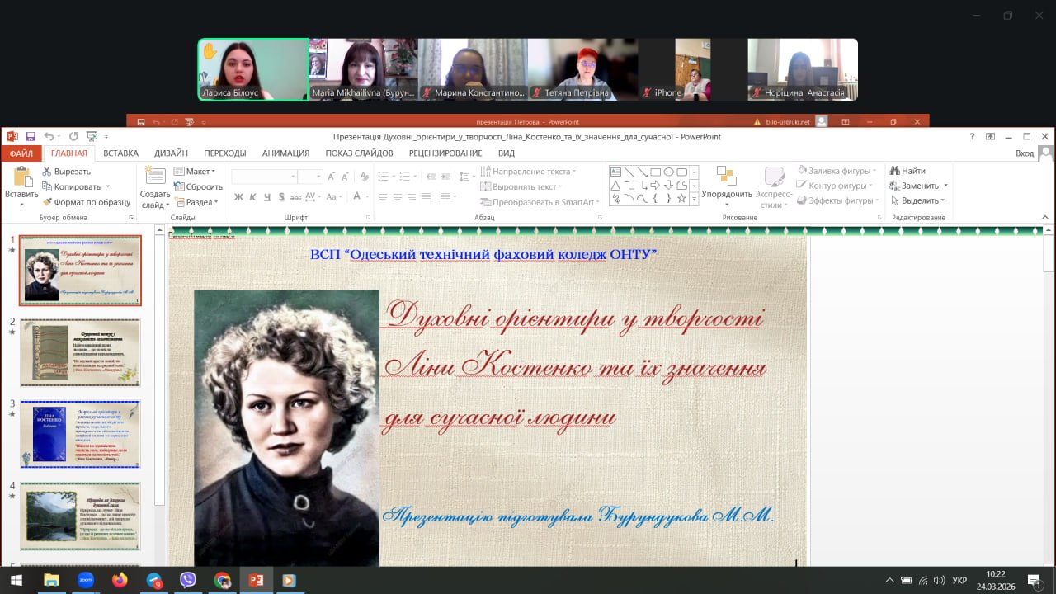Click the ФАЙЛ file menu button
Image resolution: width=1056 pixels, height=594 pixels.
tap(21, 153)
